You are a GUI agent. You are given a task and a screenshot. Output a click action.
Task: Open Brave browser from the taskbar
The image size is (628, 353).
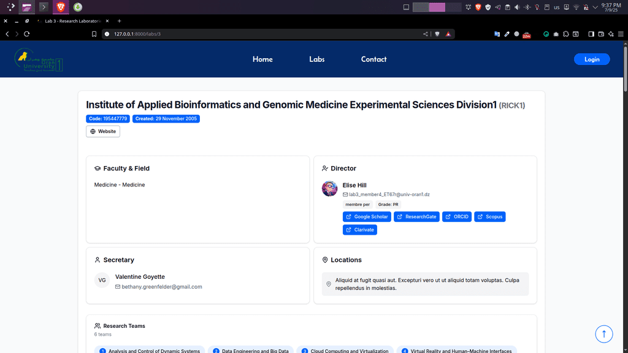click(x=60, y=7)
